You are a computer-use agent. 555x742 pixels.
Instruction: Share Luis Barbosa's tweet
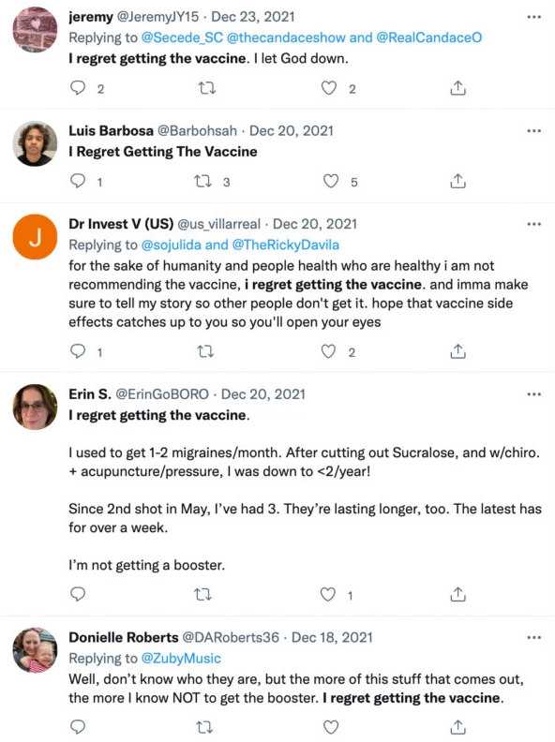(x=457, y=181)
